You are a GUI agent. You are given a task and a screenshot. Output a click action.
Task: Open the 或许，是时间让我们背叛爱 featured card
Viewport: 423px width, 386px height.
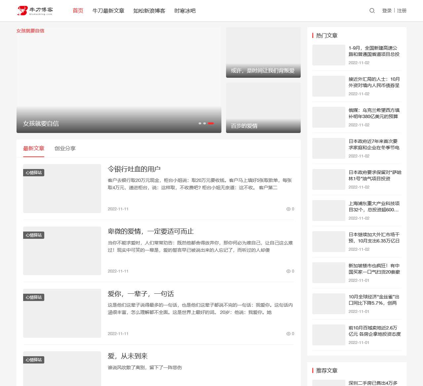263,53
